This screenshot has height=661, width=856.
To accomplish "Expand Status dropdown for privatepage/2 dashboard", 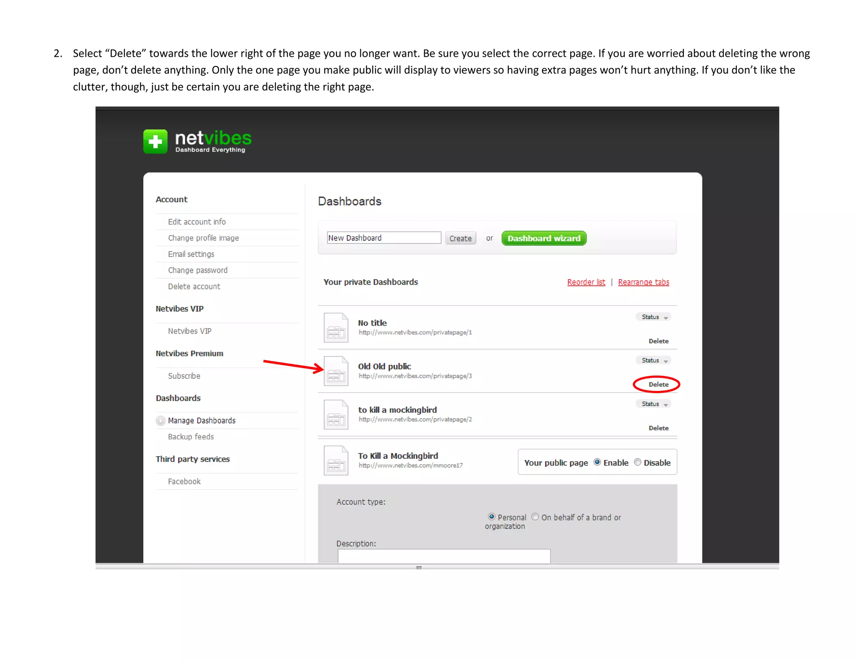I will click(x=653, y=404).
